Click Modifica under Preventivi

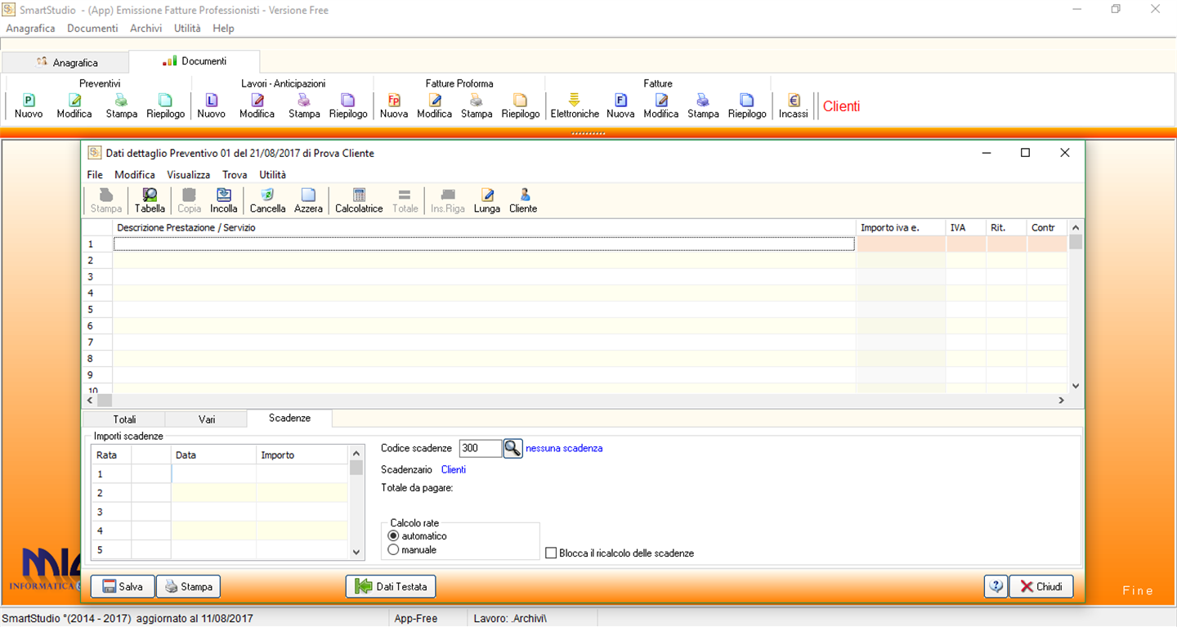click(74, 106)
